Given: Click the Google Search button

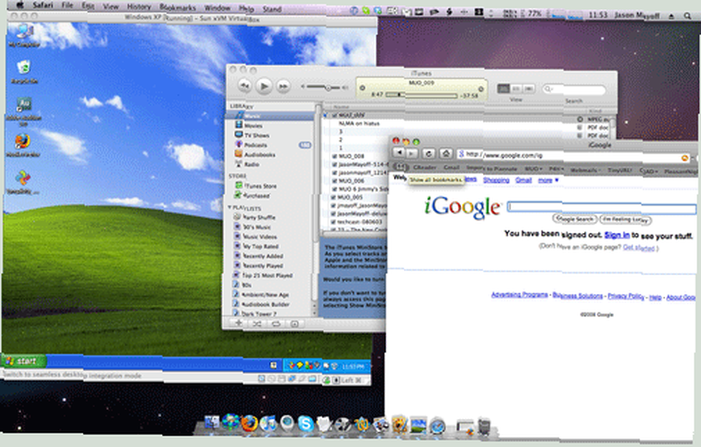Looking at the screenshot, I should (x=576, y=219).
